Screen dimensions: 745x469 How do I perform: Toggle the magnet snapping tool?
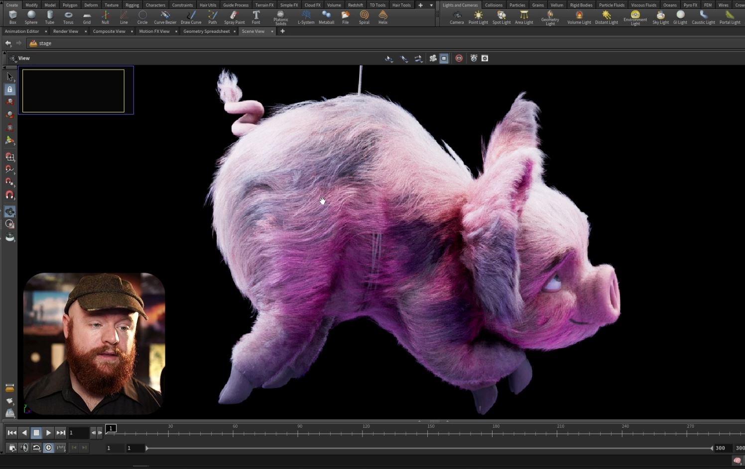9,194
